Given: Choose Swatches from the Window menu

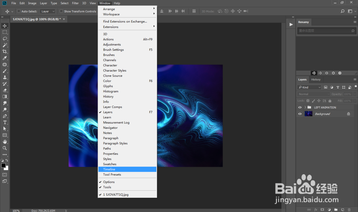Looking at the screenshot, I should pyautogui.click(x=127, y=164).
